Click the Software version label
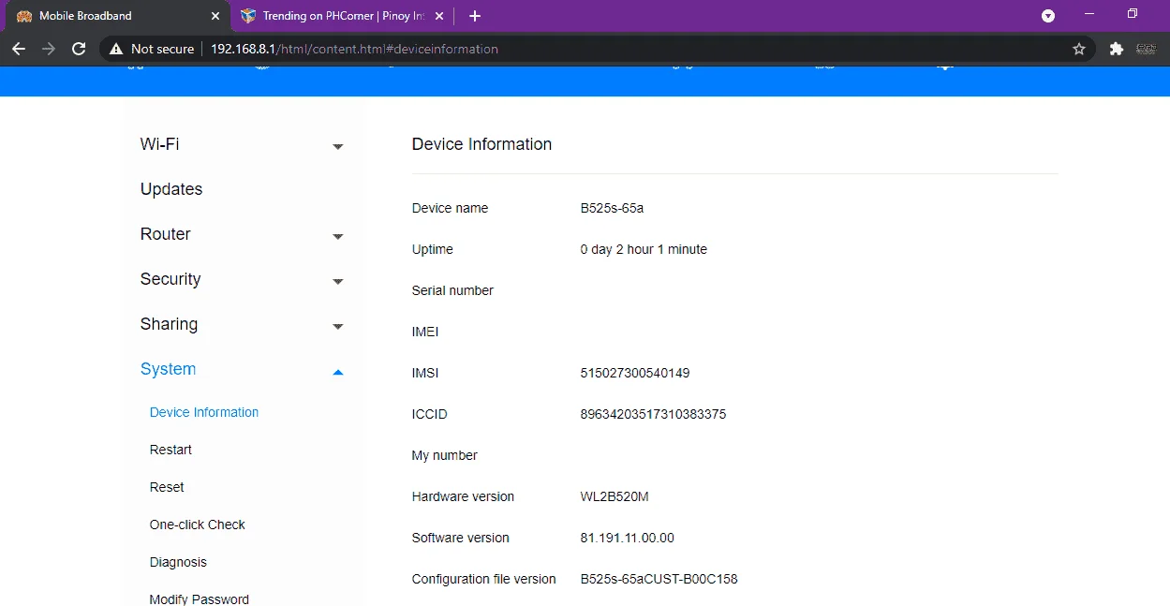This screenshot has height=606, width=1170. (461, 538)
